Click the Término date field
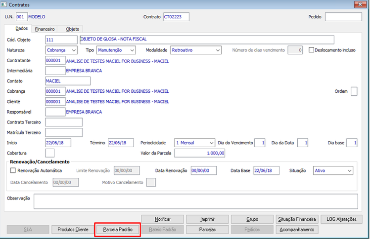The image size is (371, 239). click(x=121, y=143)
